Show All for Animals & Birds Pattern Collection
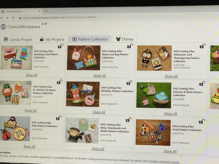Image resolution: width=219 pixels, height=164 pixels. point(171,113)
